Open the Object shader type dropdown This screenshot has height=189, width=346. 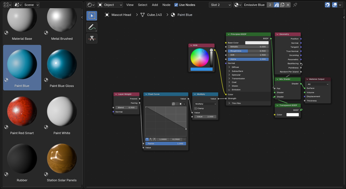click(x=110, y=5)
